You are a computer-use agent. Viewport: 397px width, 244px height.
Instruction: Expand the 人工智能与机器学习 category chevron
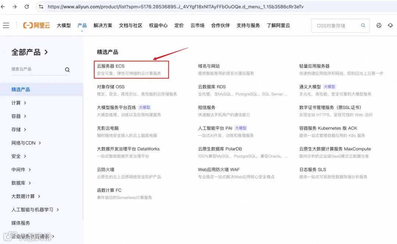(58, 210)
